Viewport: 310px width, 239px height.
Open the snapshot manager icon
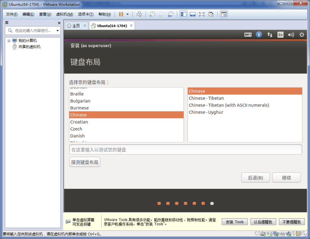pos(170,14)
